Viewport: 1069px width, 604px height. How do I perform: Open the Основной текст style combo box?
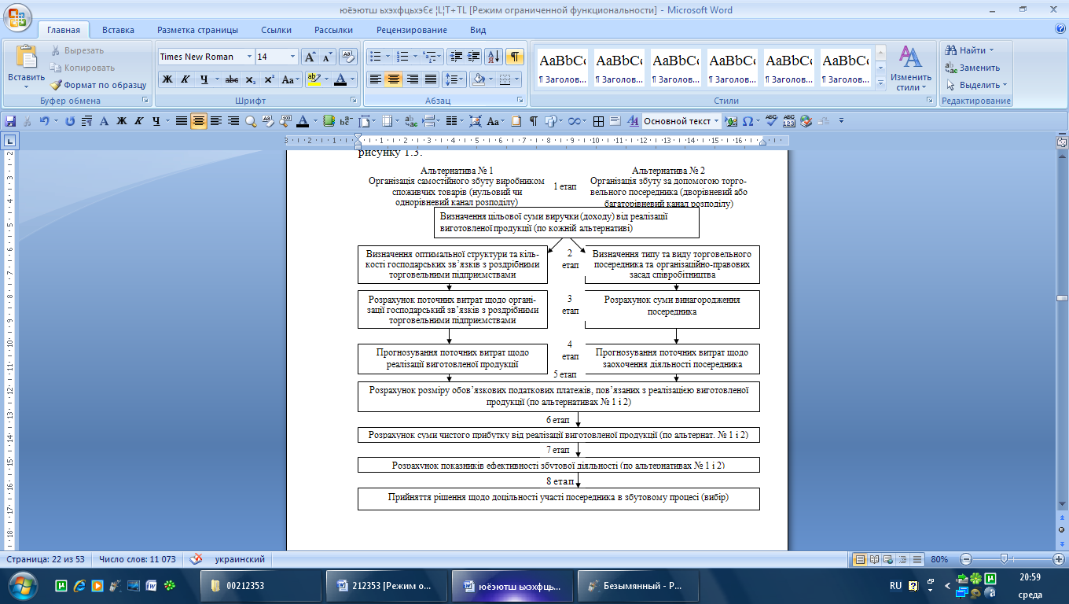click(681, 121)
